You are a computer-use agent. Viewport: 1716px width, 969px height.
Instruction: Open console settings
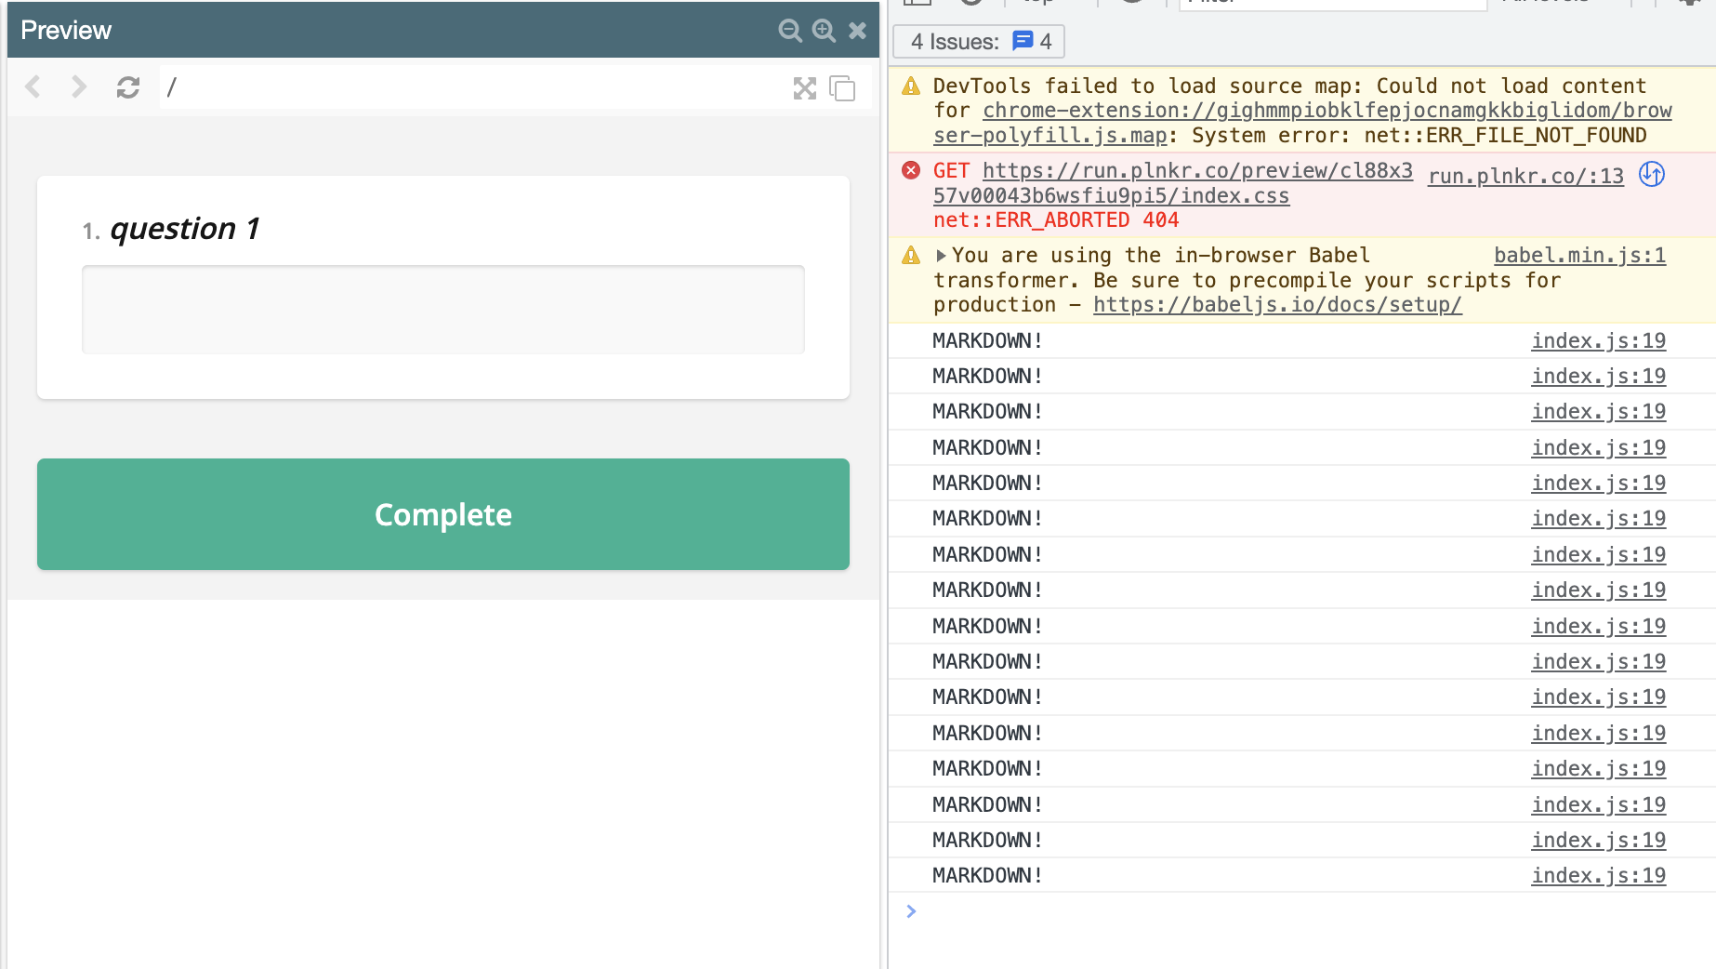[1694, 2]
